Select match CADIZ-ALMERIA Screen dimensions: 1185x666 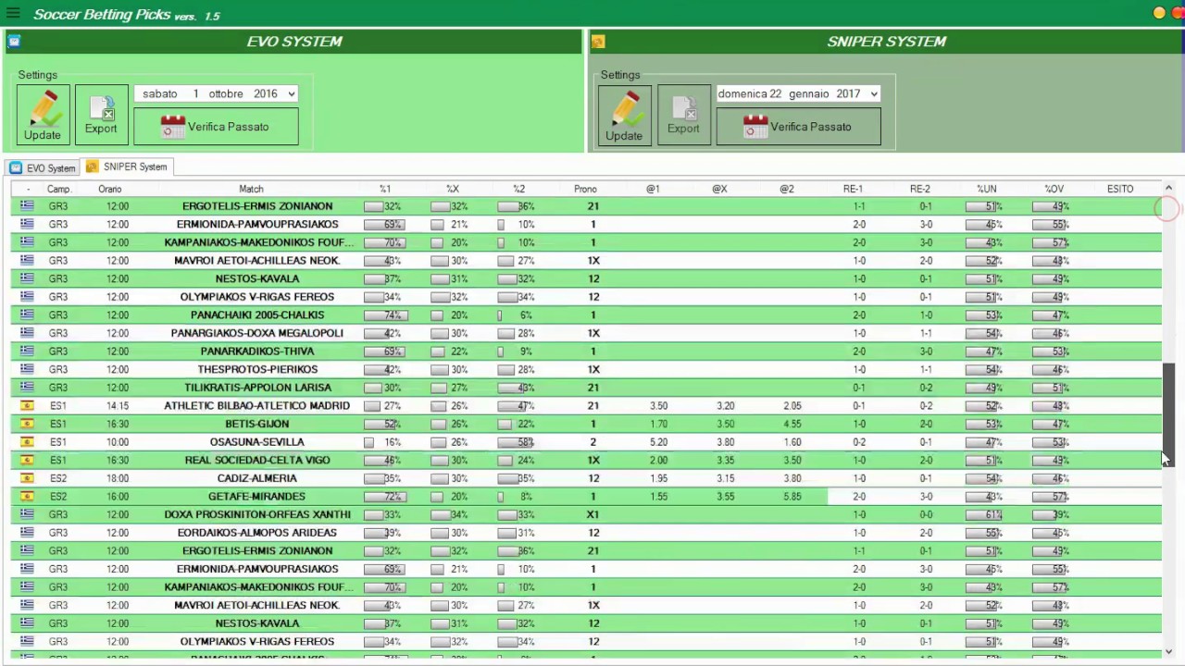coord(257,478)
